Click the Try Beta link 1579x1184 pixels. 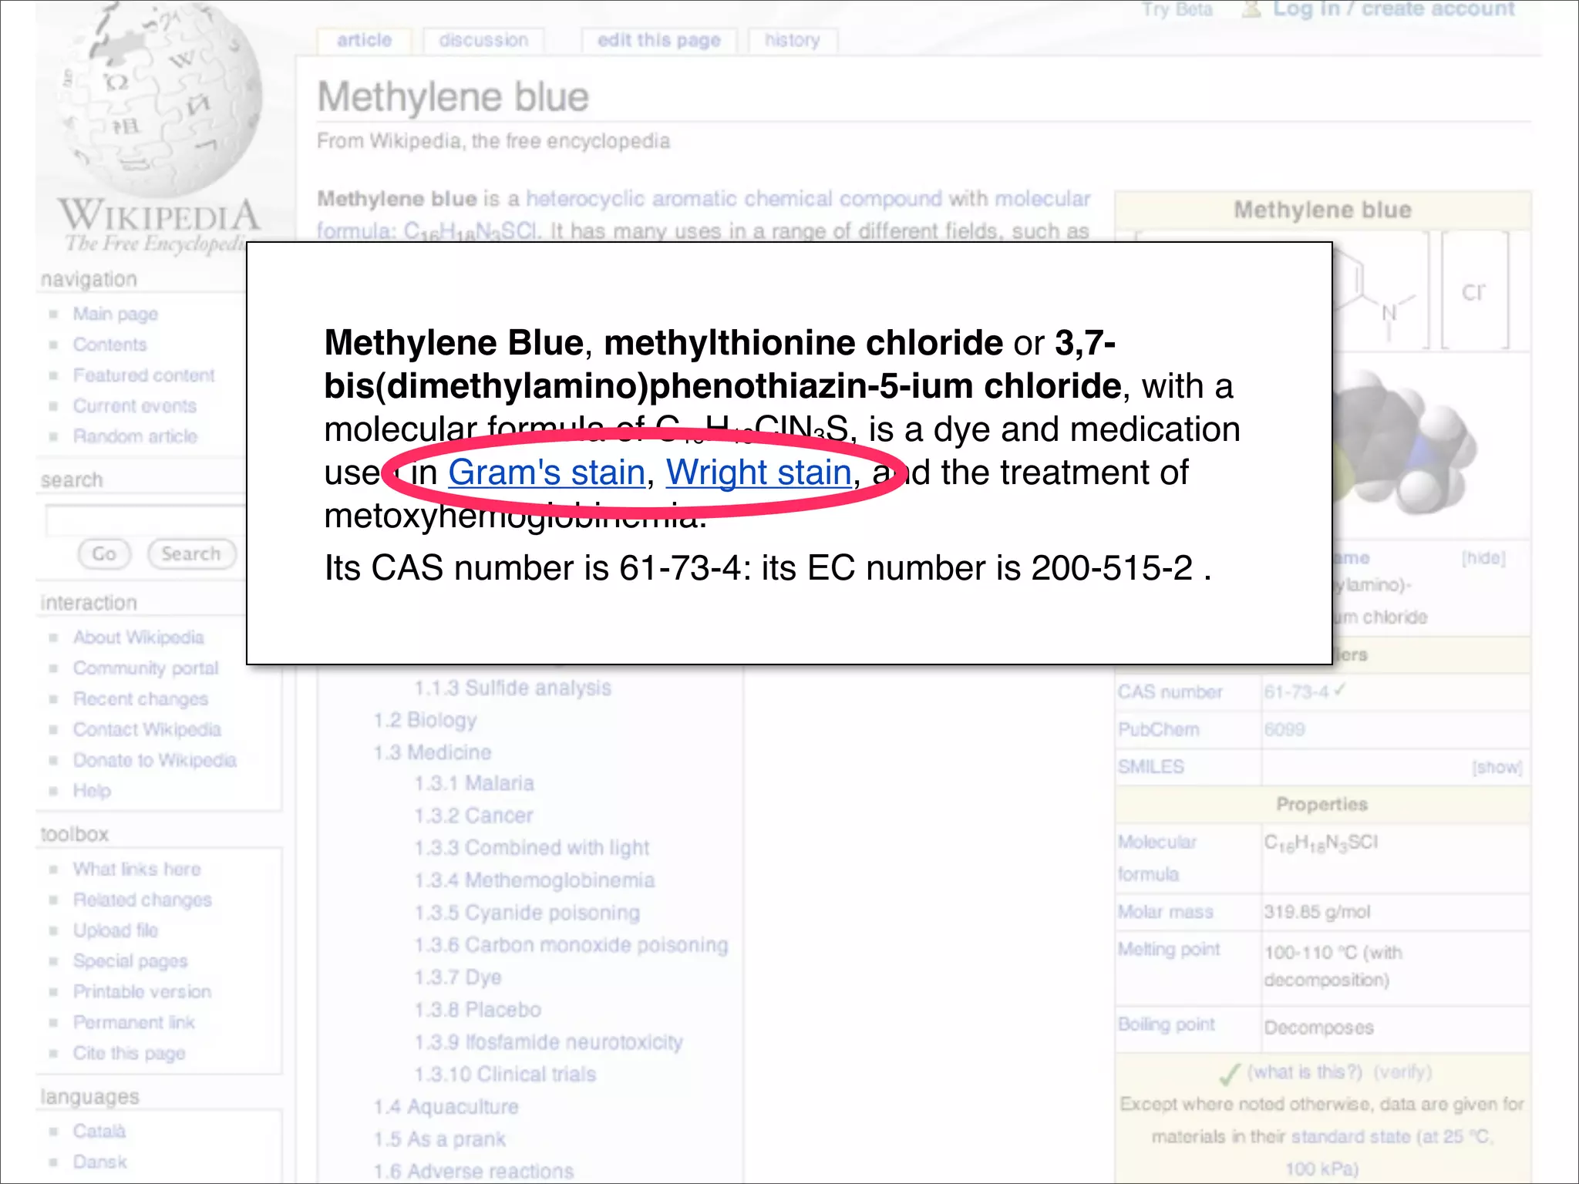pyautogui.click(x=1177, y=9)
